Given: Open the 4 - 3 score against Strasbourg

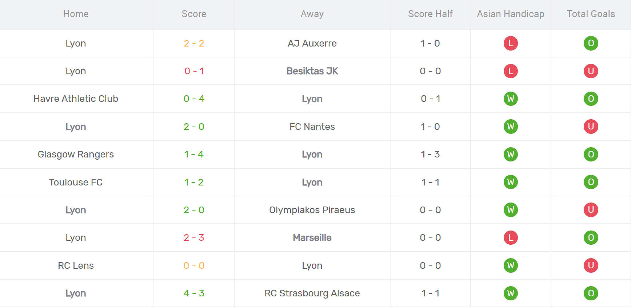Looking at the screenshot, I should click(x=194, y=293).
